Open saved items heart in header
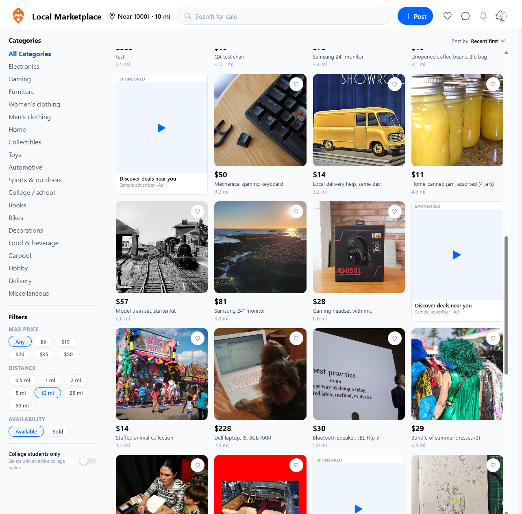The image size is (522, 514). coord(448,16)
